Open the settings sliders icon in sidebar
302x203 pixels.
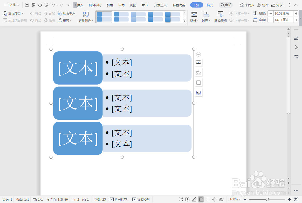coord(296,57)
